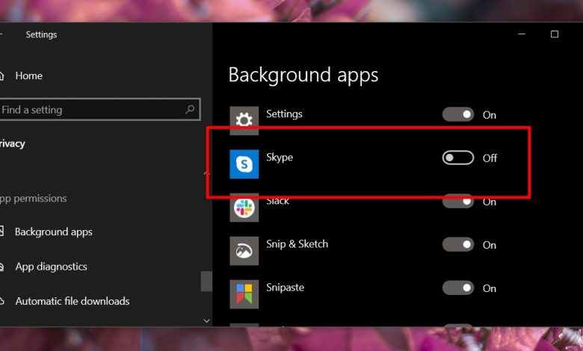Disable Slack background app toggle
Screen dimensions: 583x351
pos(457,202)
